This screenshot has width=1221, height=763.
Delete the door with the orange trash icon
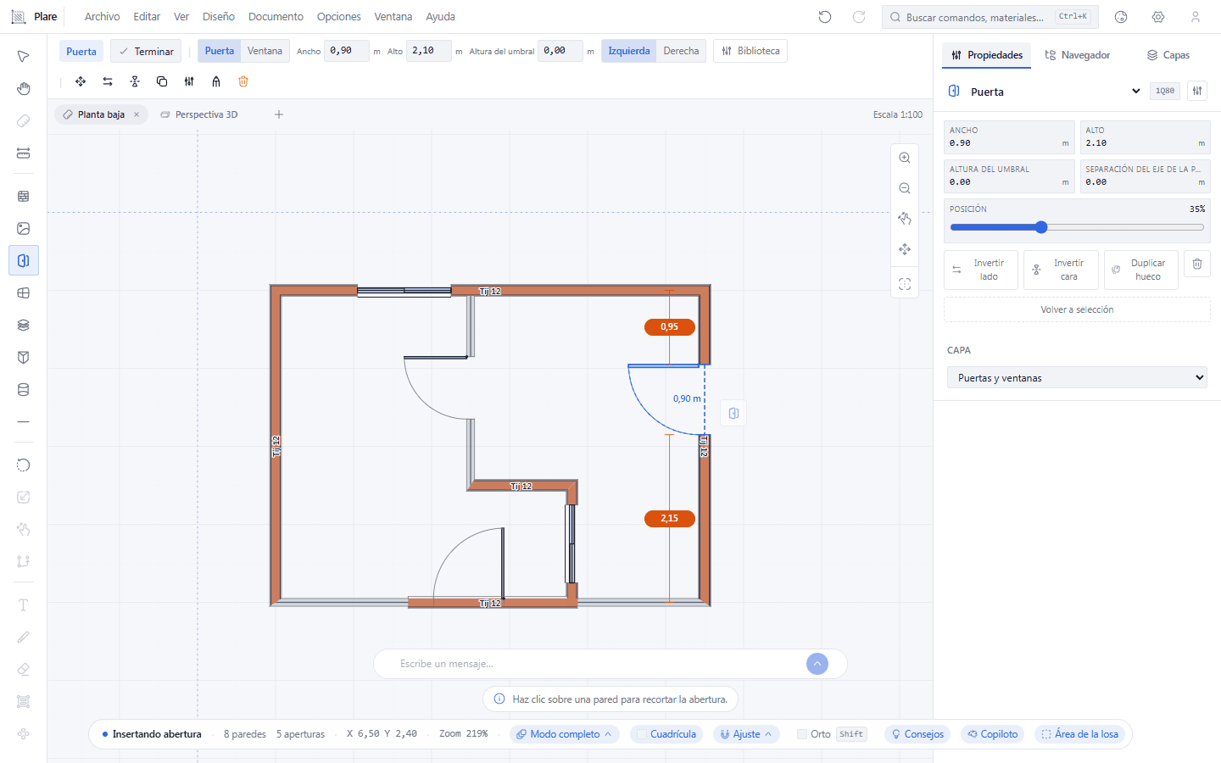coord(243,81)
